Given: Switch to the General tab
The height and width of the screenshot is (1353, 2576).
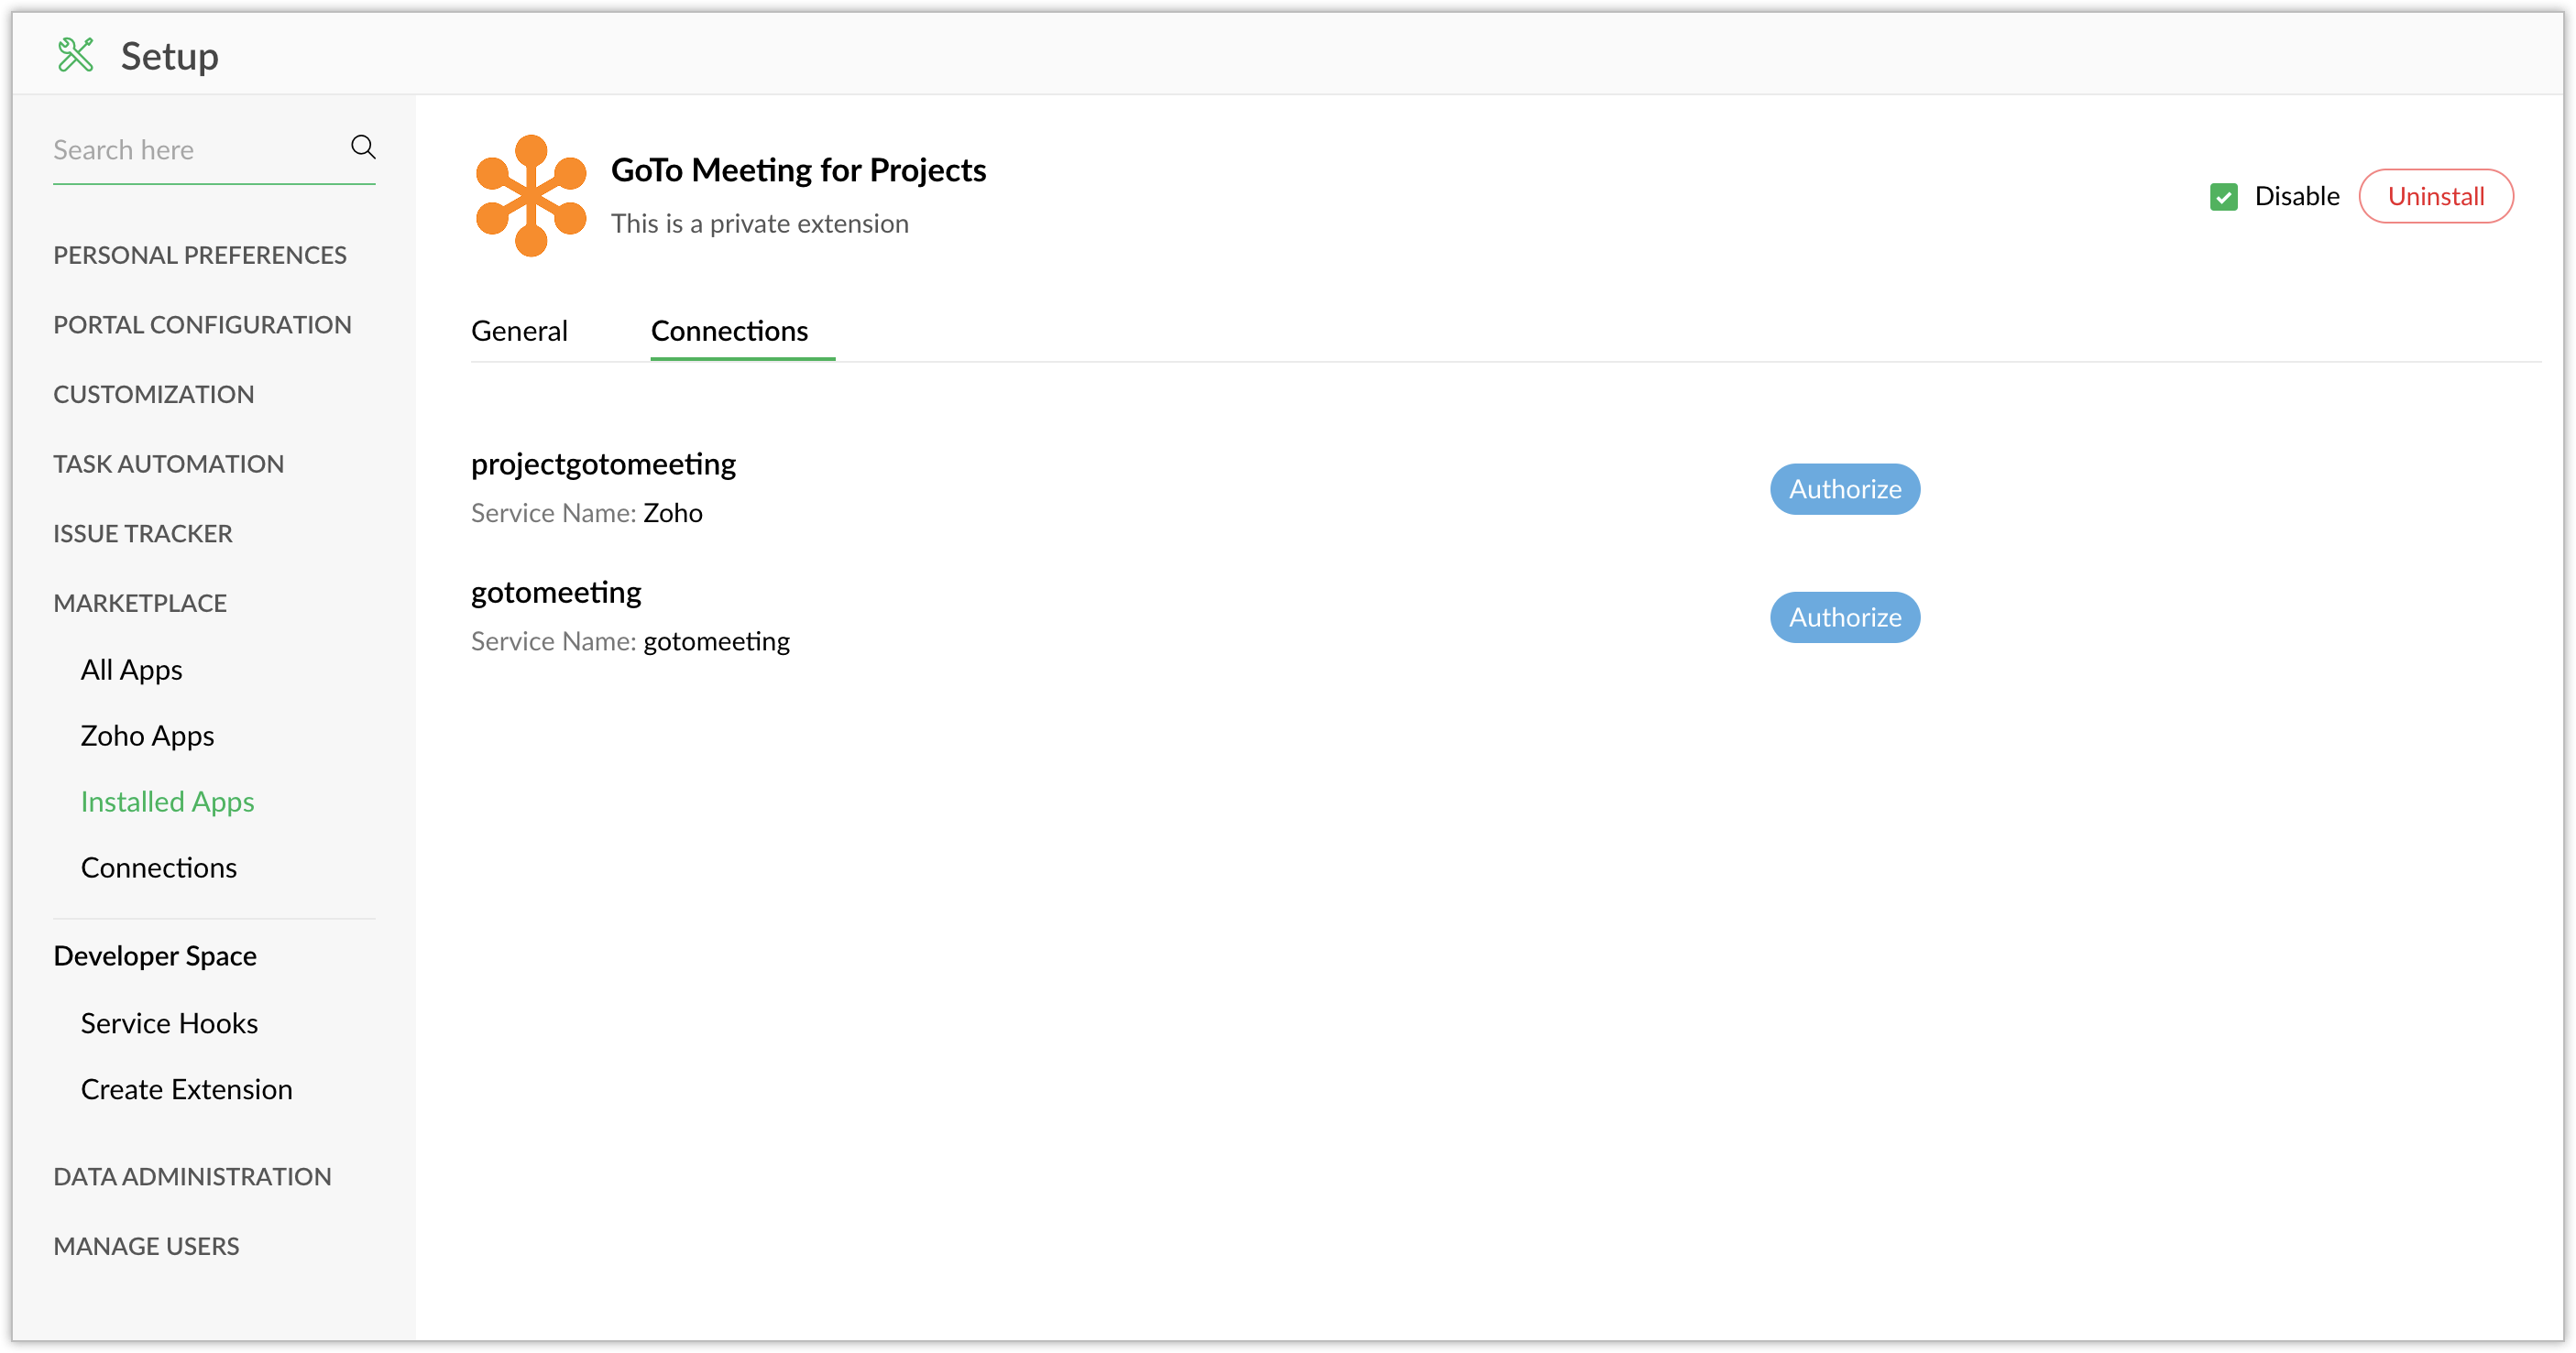Looking at the screenshot, I should coord(519,331).
